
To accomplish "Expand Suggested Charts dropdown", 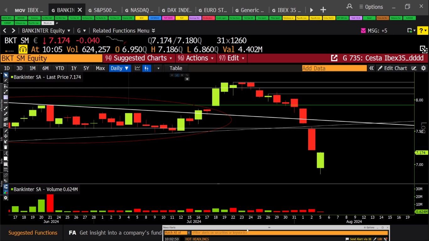I will pyautogui.click(x=138, y=58).
